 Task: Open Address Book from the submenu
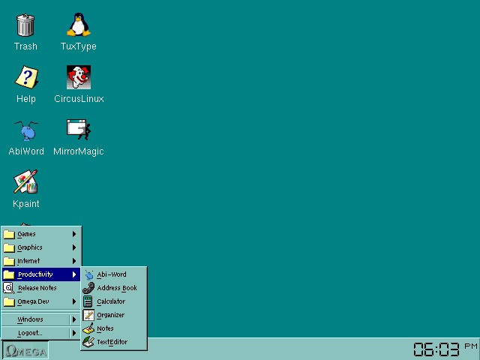click(114, 288)
